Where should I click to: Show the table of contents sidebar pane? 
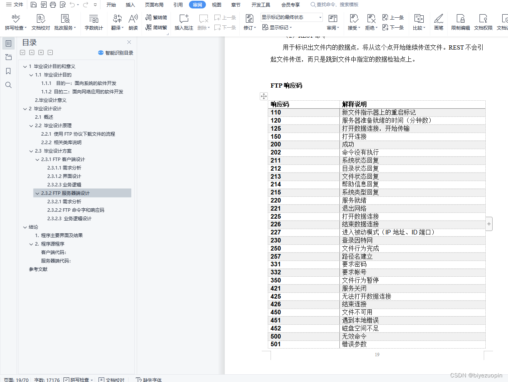coord(8,43)
